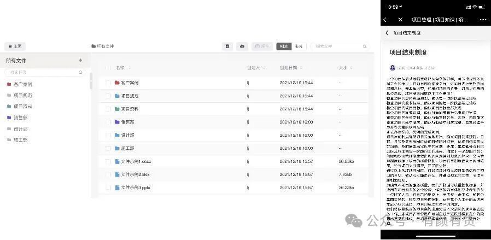
Task: Select the checkbox next to 文件示例2.xlsx
Action: click(x=108, y=174)
